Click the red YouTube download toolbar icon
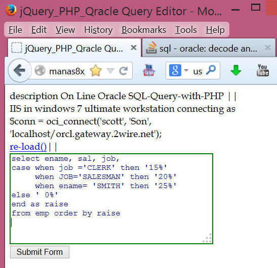This screenshot has height=268, width=277. tap(149, 70)
